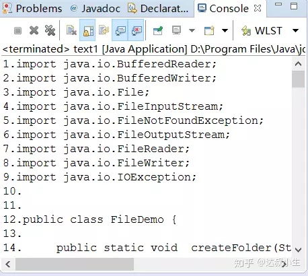Click the Terminate stop button
Screen dimensions: 308x276
[17, 30]
